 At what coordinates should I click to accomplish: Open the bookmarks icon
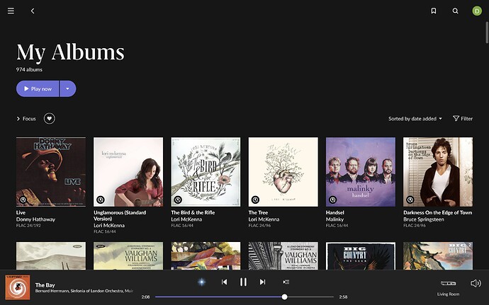[434, 11]
